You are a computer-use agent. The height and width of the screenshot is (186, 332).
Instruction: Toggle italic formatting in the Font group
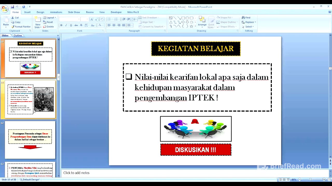point(66,25)
